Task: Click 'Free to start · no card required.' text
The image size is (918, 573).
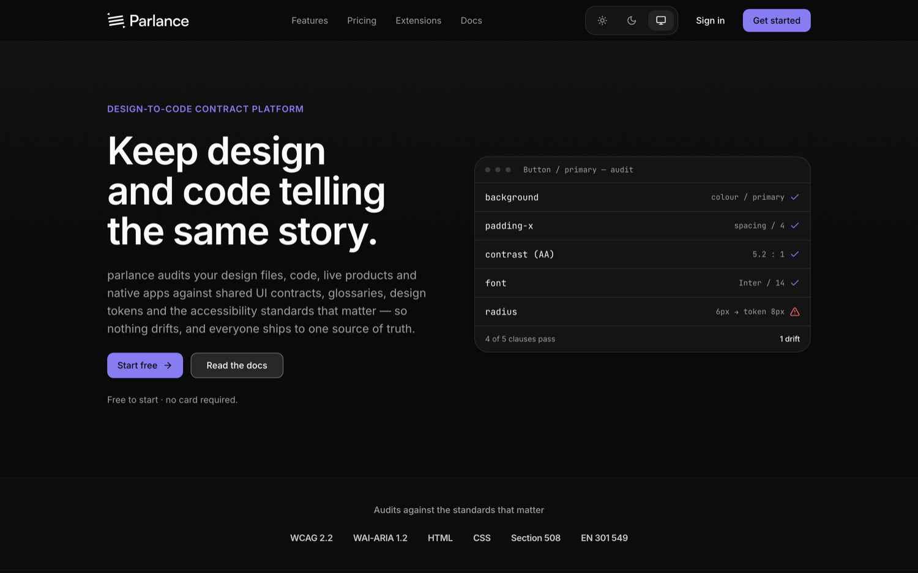Action: pos(173,400)
